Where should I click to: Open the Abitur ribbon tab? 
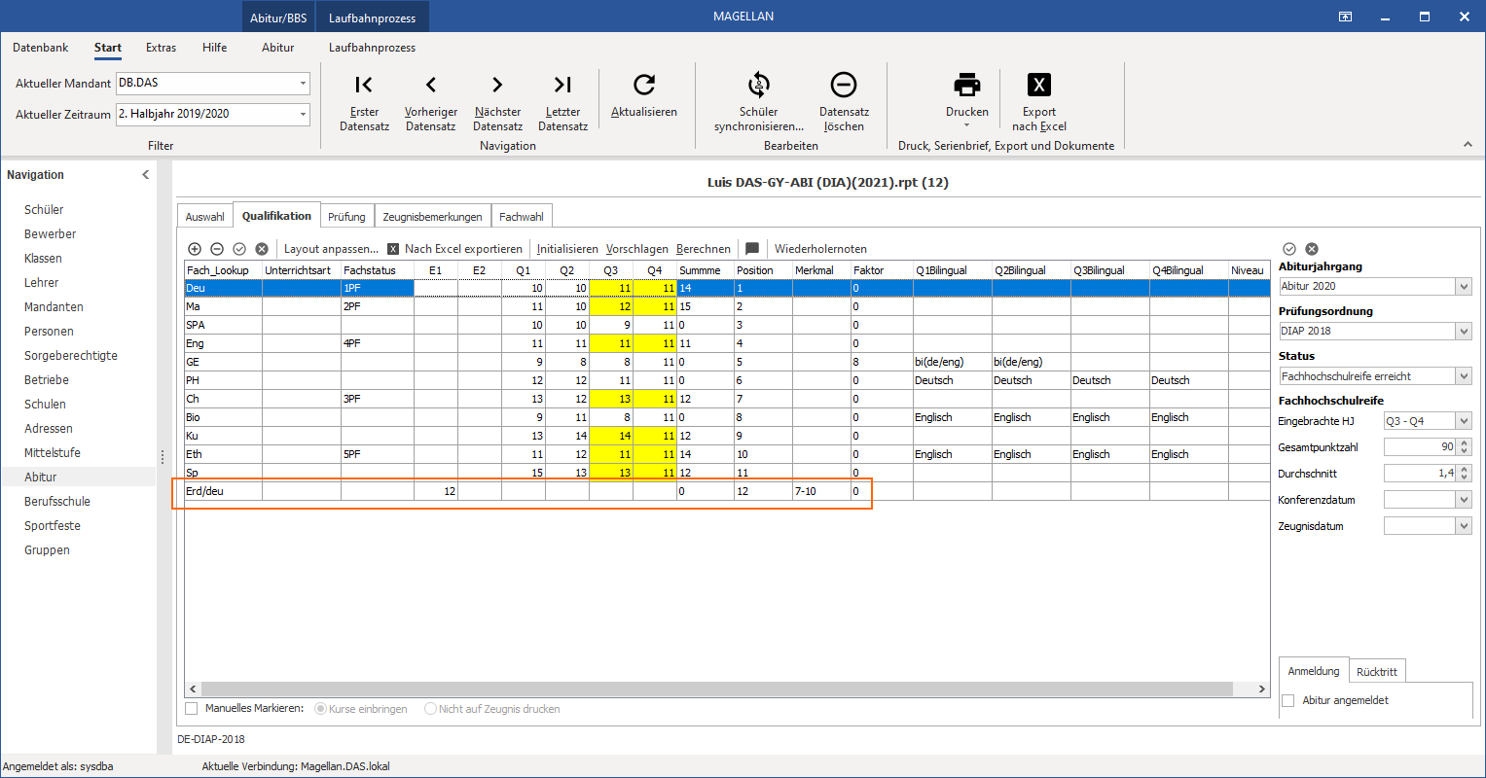click(x=278, y=48)
